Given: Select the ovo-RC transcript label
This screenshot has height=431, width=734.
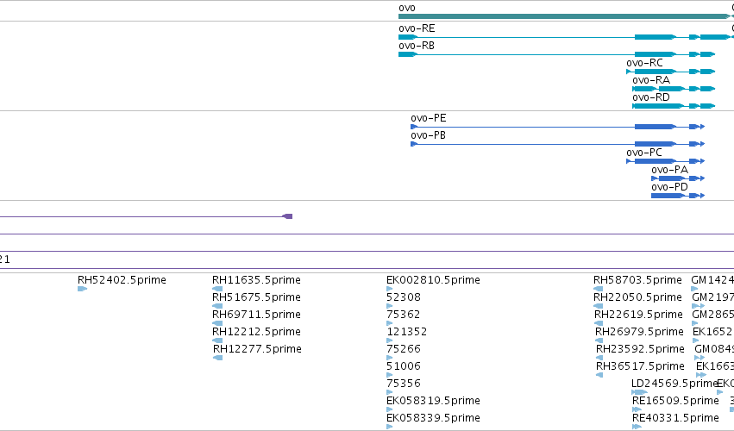Looking at the screenshot, I should (x=644, y=63).
